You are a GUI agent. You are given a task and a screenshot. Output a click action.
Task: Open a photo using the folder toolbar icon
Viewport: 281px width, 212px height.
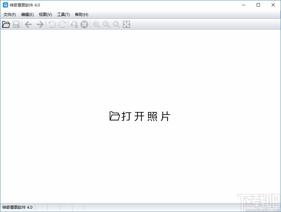pos(6,24)
